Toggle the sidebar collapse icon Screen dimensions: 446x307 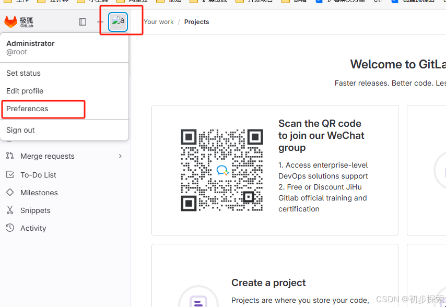tap(83, 22)
